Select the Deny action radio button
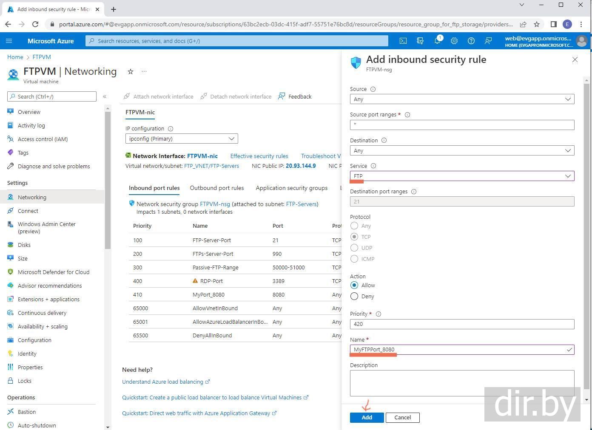The height and width of the screenshot is (430, 592). pyautogui.click(x=354, y=296)
